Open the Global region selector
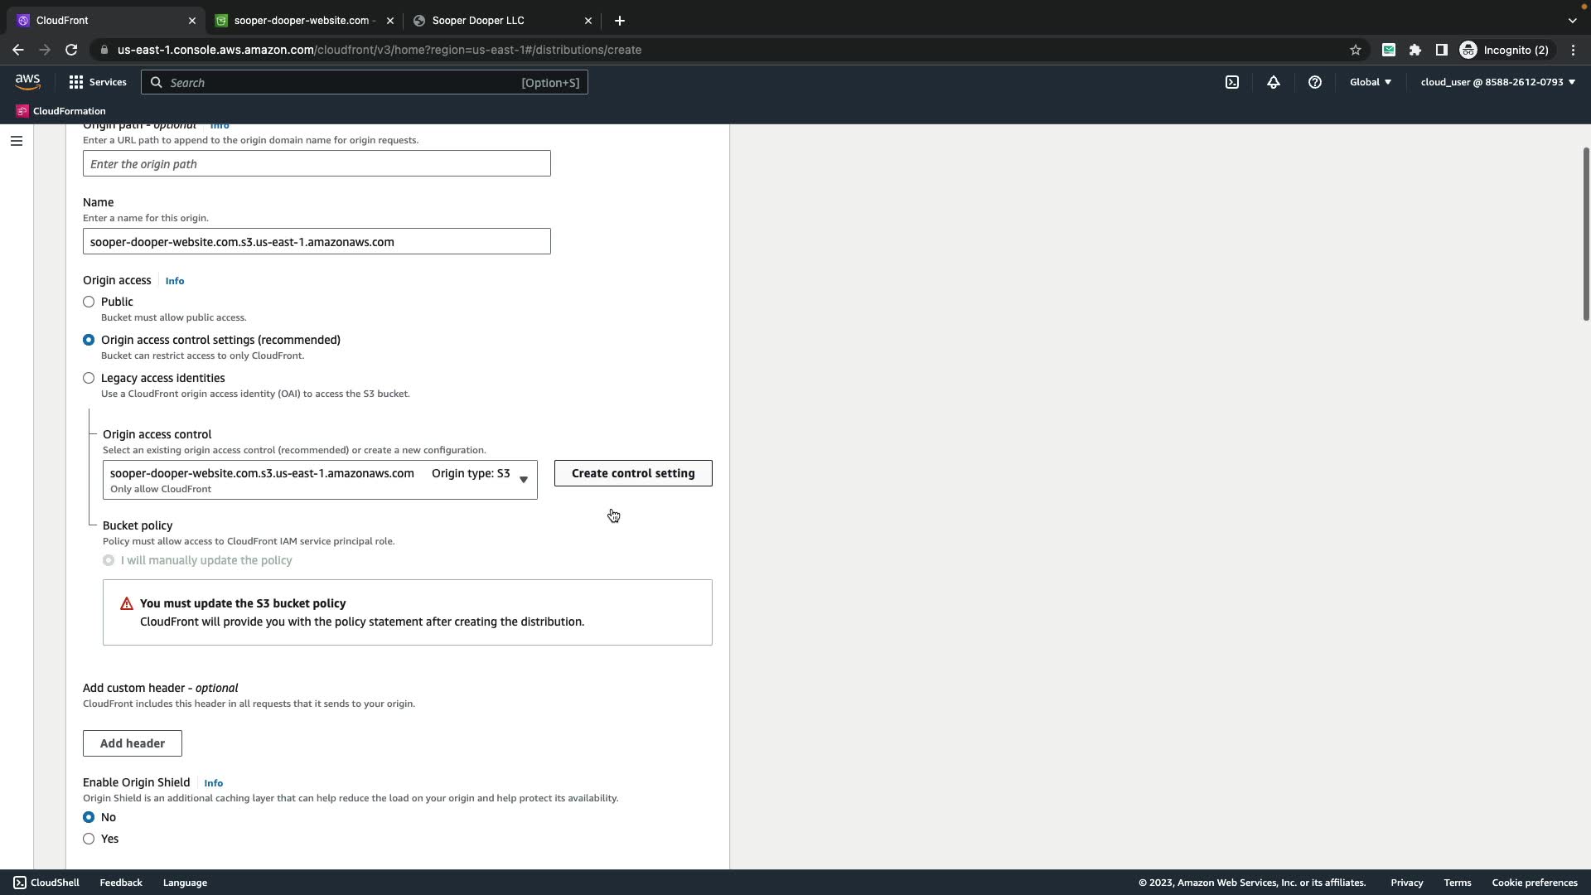1591x895 pixels. 1371,82
